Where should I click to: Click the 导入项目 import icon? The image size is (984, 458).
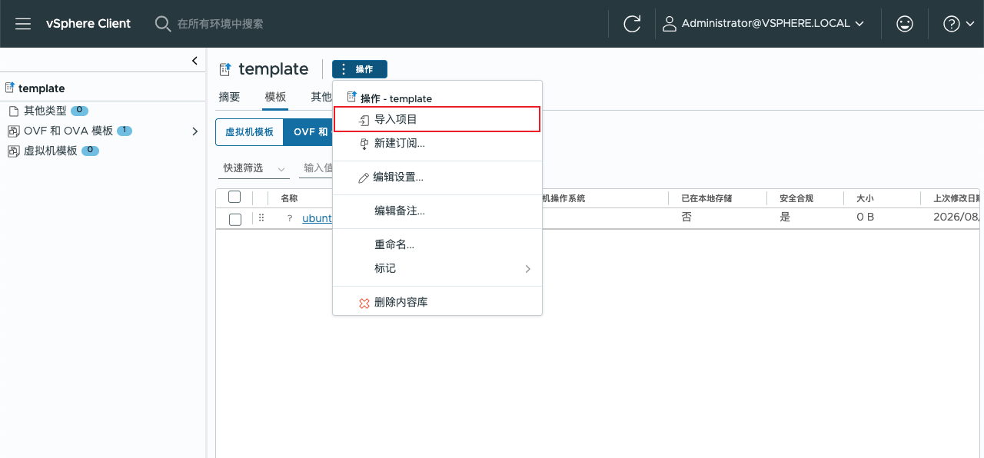(x=364, y=120)
